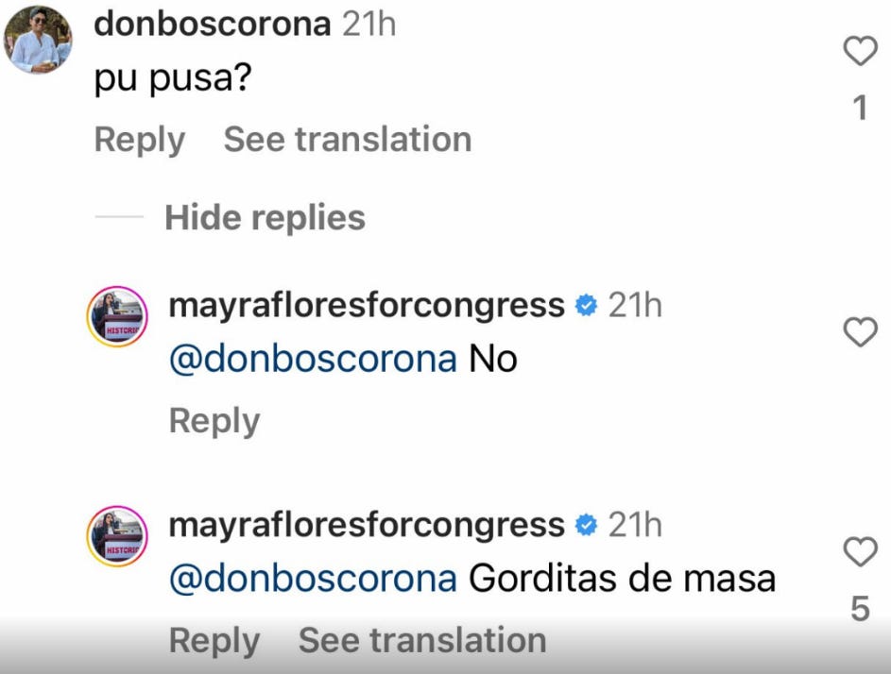
Task: Open donboscorona username at top comment
Action: [213, 25]
